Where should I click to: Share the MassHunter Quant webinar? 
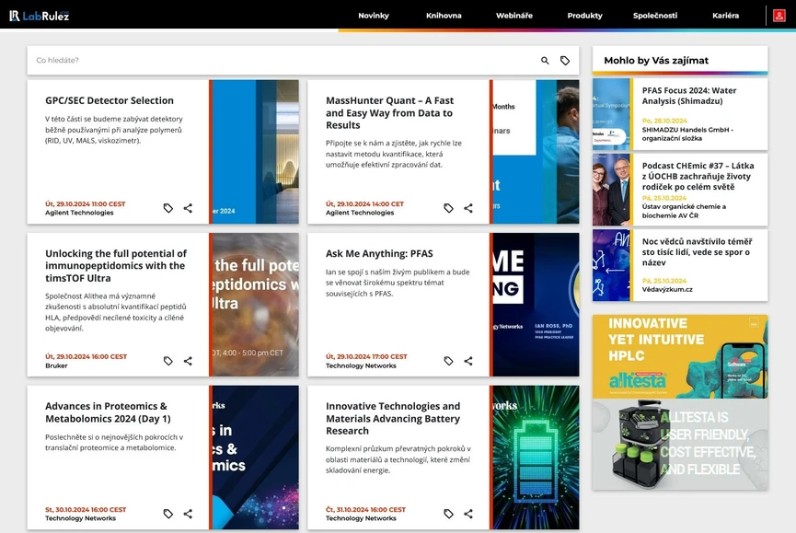468,208
